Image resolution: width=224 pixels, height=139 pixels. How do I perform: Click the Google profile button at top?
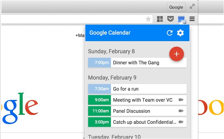pyautogui.click(x=176, y=7)
